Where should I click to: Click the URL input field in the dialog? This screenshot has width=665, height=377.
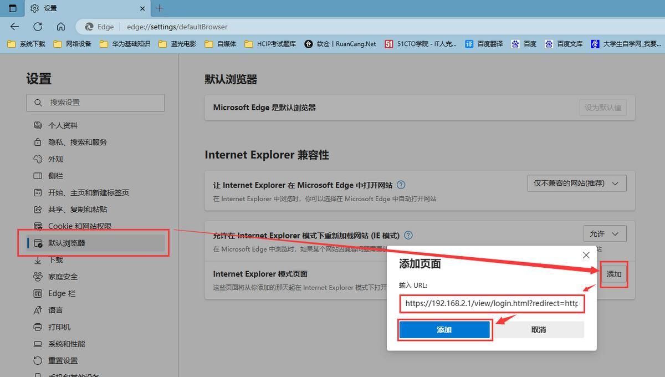pyautogui.click(x=492, y=303)
